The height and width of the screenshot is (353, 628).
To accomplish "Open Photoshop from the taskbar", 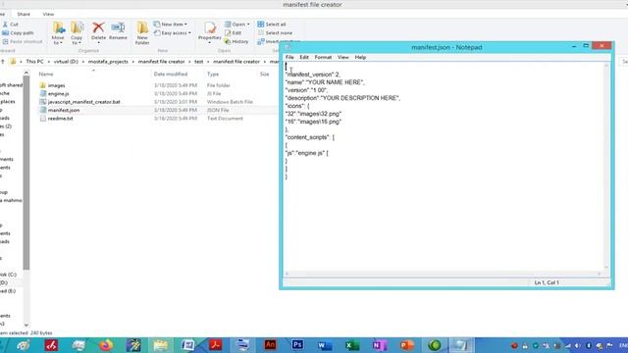I will coord(297,345).
